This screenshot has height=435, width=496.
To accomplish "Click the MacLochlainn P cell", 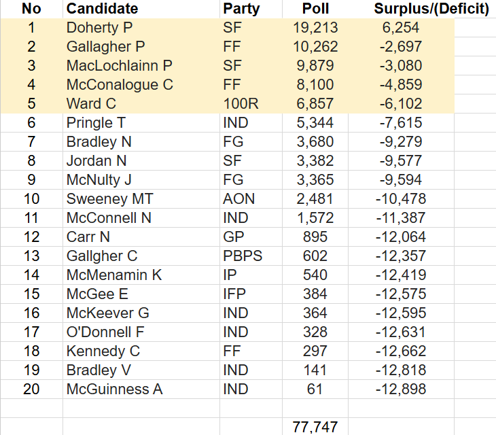I will tap(141, 66).
